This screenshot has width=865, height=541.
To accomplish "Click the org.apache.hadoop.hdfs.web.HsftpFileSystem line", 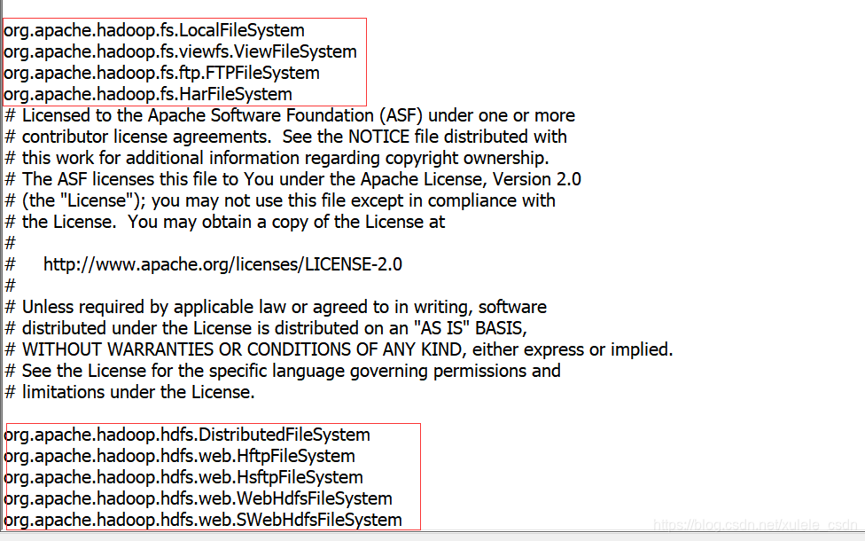I will [183, 477].
